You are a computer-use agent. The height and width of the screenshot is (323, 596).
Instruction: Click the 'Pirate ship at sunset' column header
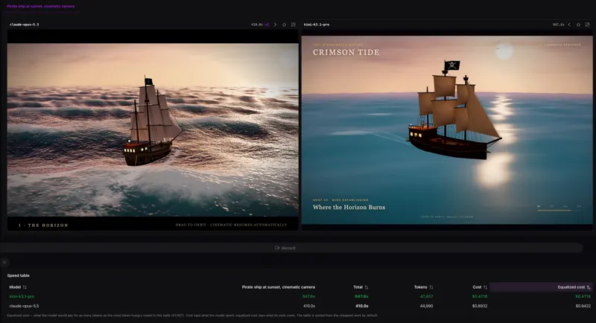(278, 287)
